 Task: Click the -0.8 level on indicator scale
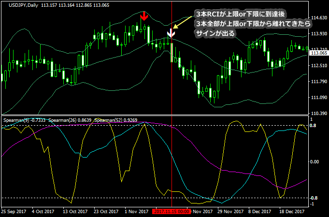click(x=314, y=198)
